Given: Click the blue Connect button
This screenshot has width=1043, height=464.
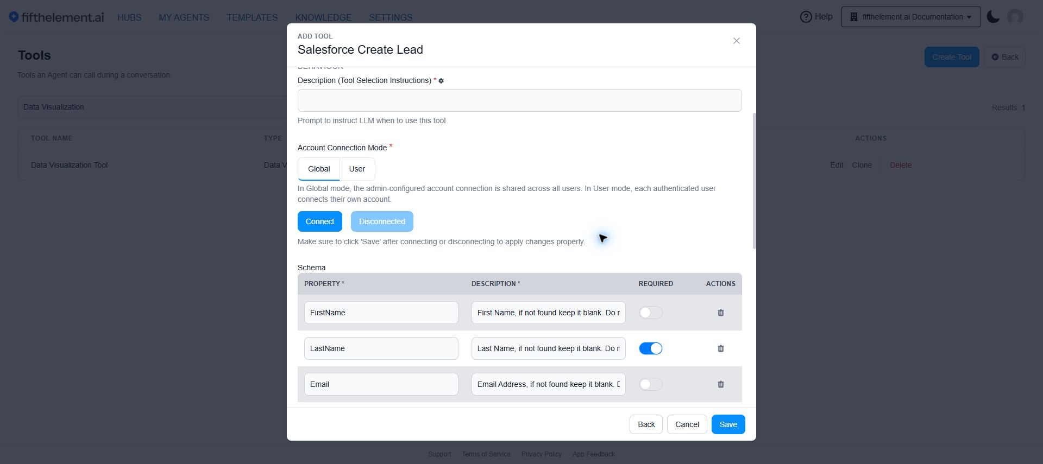Looking at the screenshot, I should click(x=320, y=221).
